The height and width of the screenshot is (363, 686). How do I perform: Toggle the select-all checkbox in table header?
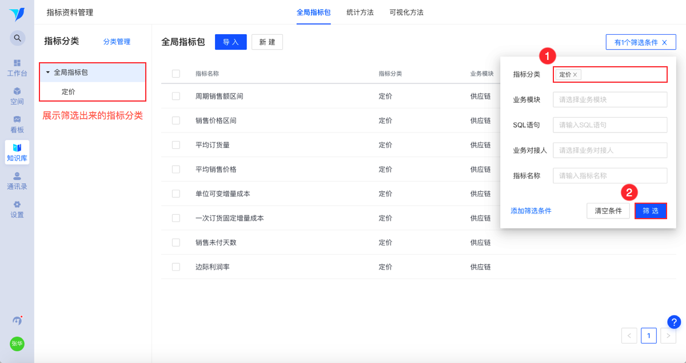(x=176, y=74)
